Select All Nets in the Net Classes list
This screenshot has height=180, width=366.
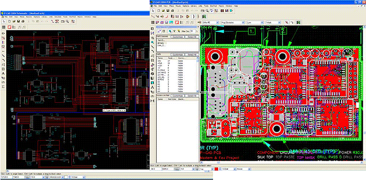click(x=160, y=43)
